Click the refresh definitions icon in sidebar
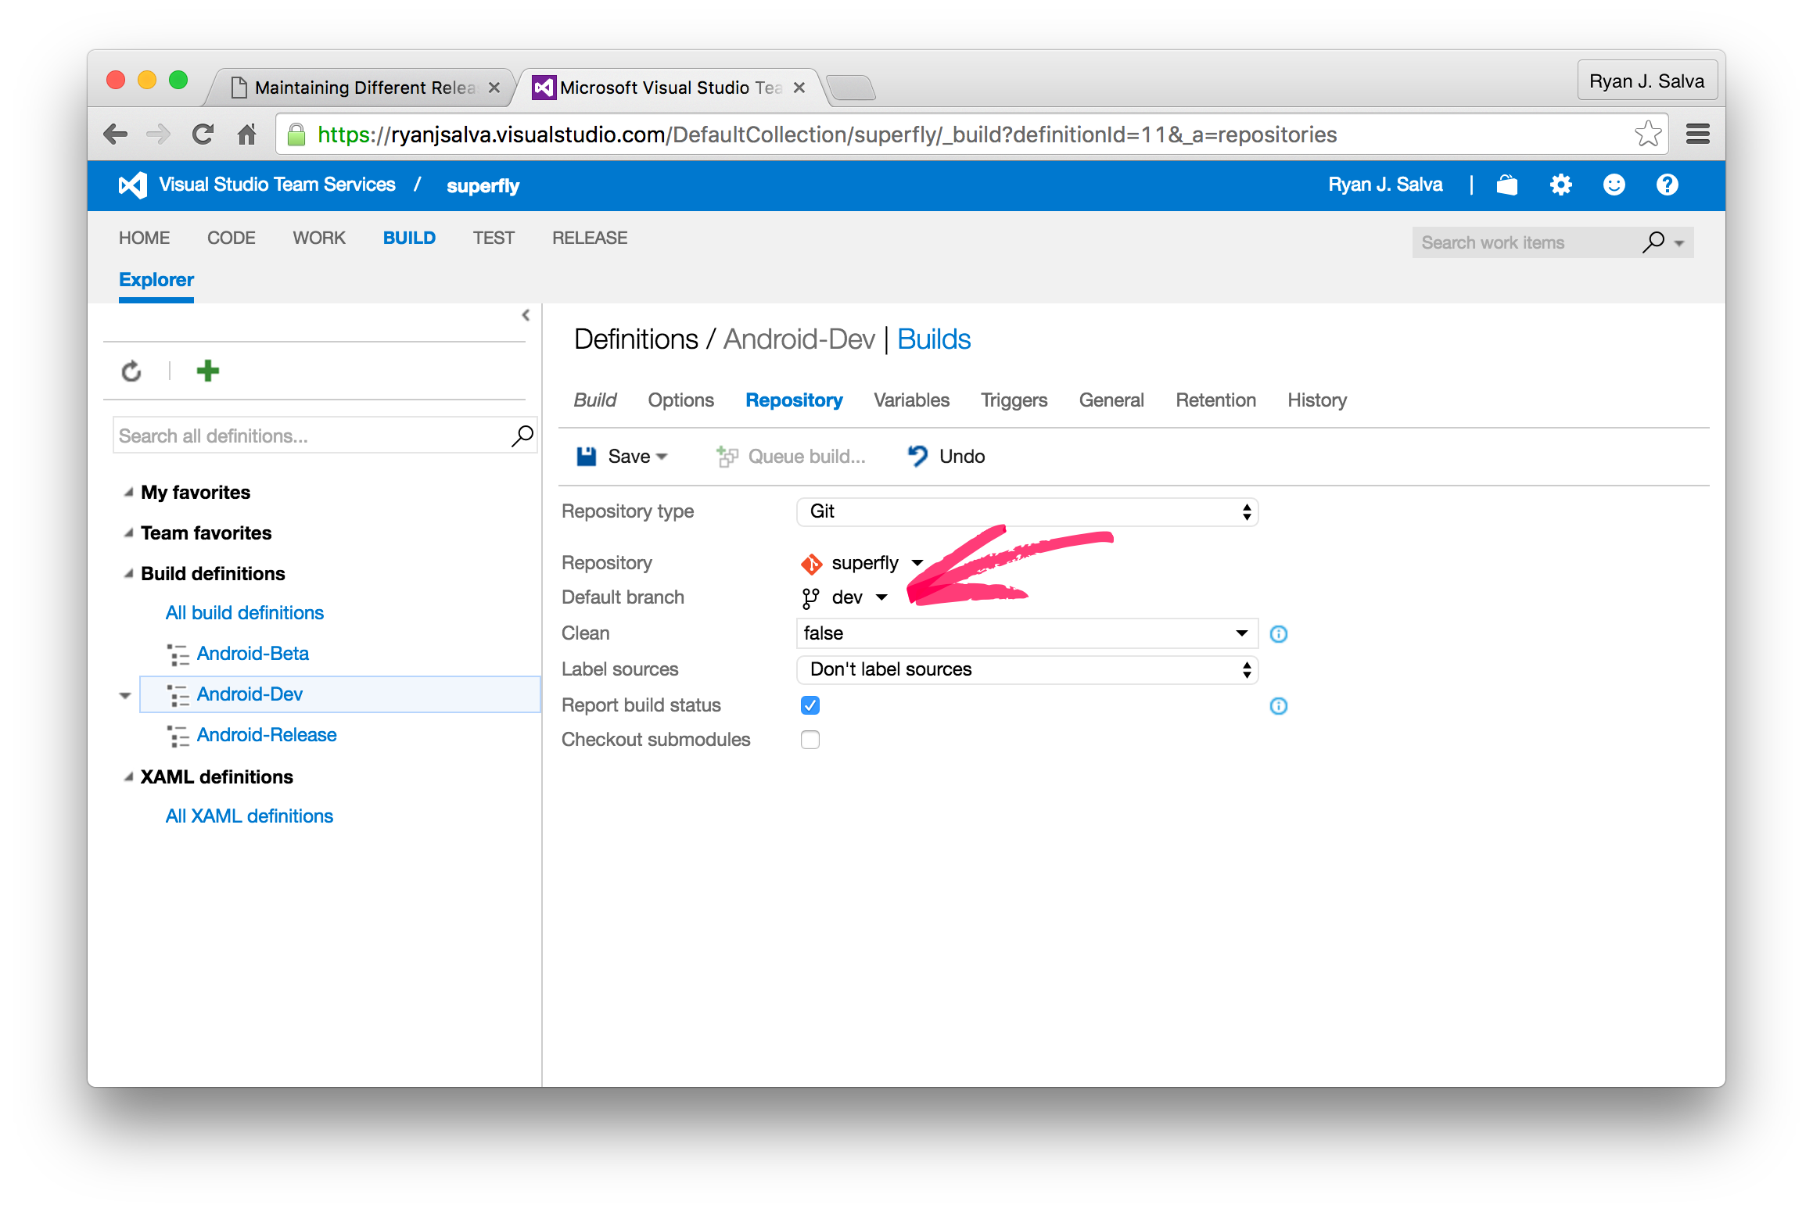The image size is (1813, 1212). click(x=131, y=371)
